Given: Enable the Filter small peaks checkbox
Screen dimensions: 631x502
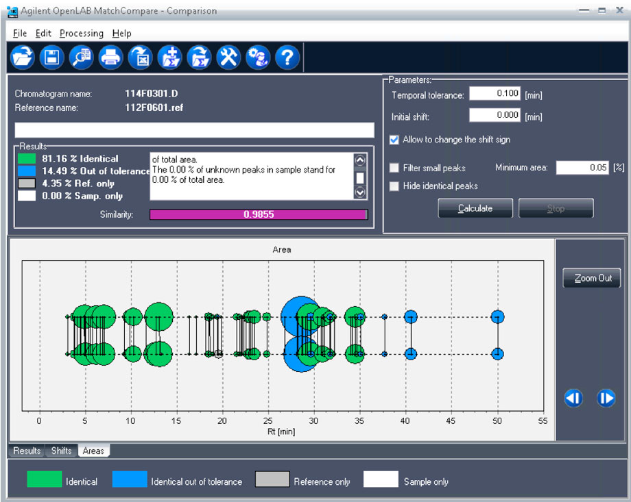Looking at the screenshot, I should coord(394,168).
